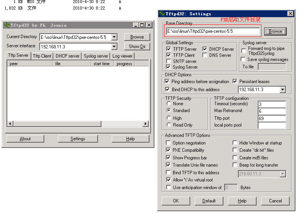Click the Default button
The image size is (308, 215).
coord(209,201)
